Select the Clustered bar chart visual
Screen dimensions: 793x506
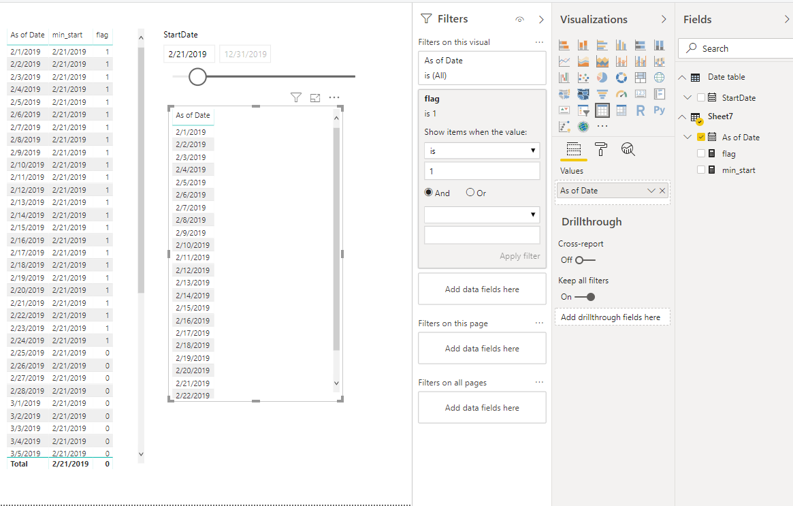pos(602,45)
